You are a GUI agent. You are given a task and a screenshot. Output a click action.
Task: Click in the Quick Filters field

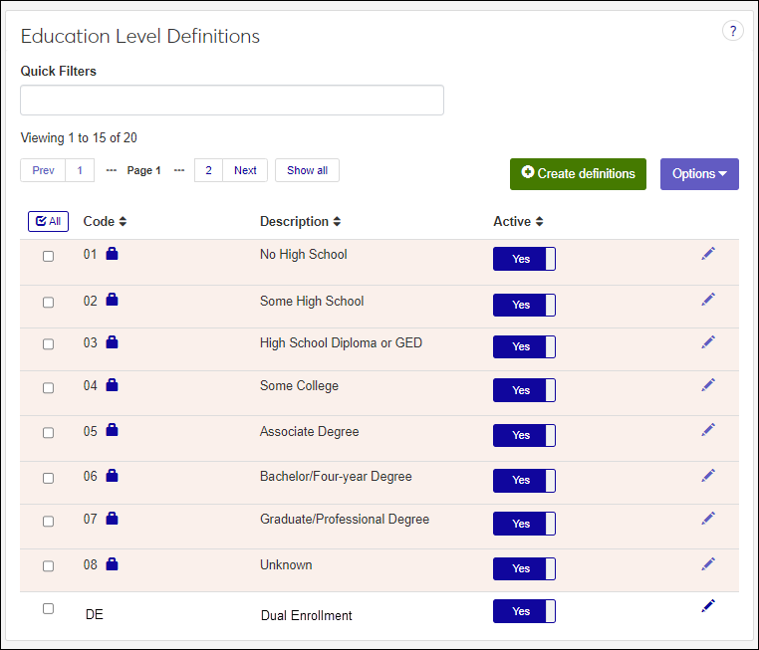coord(232,101)
